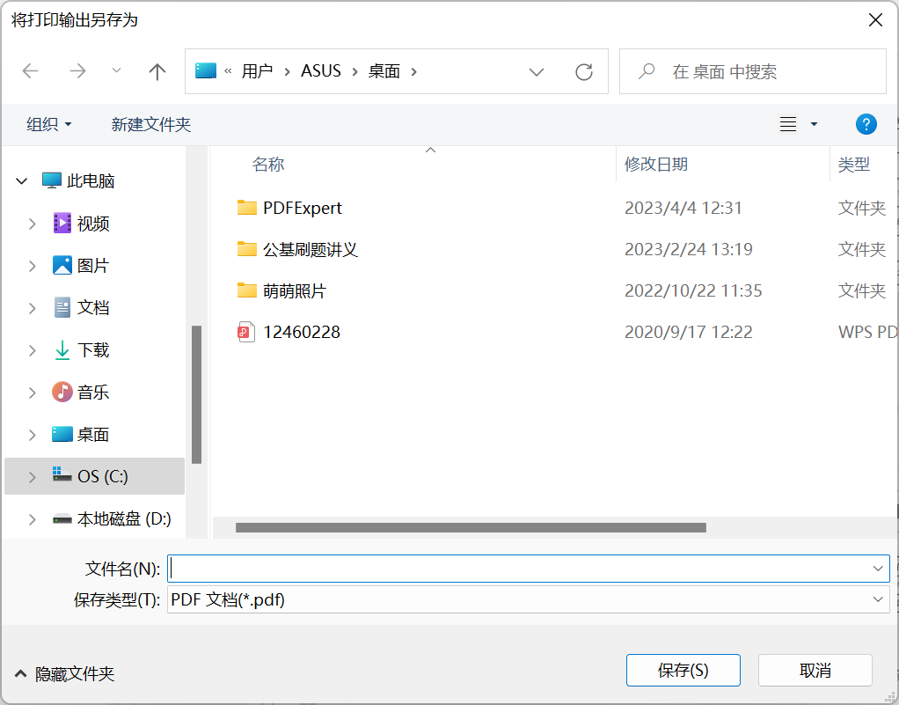Expand the OS (C:) drive node
The height and width of the screenshot is (705, 899).
[34, 476]
